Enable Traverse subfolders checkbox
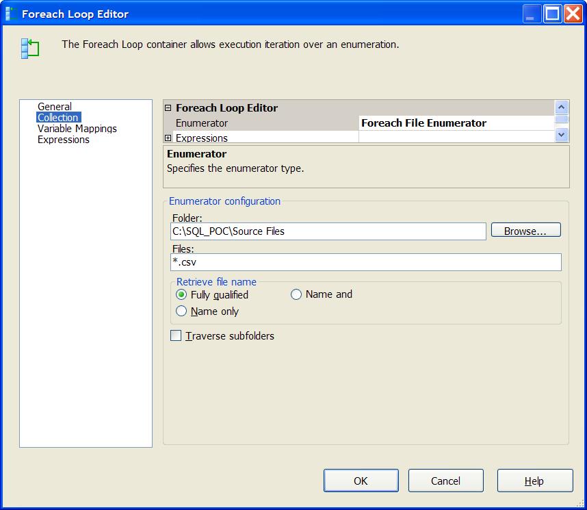This screenshot has width=587, height=510. pos(176,335)
